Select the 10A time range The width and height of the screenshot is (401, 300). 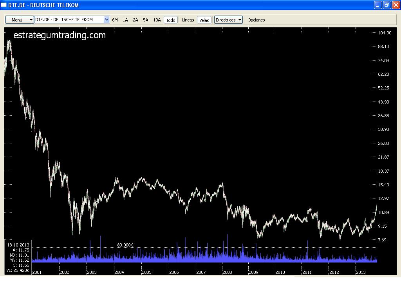tap(157, 20)
